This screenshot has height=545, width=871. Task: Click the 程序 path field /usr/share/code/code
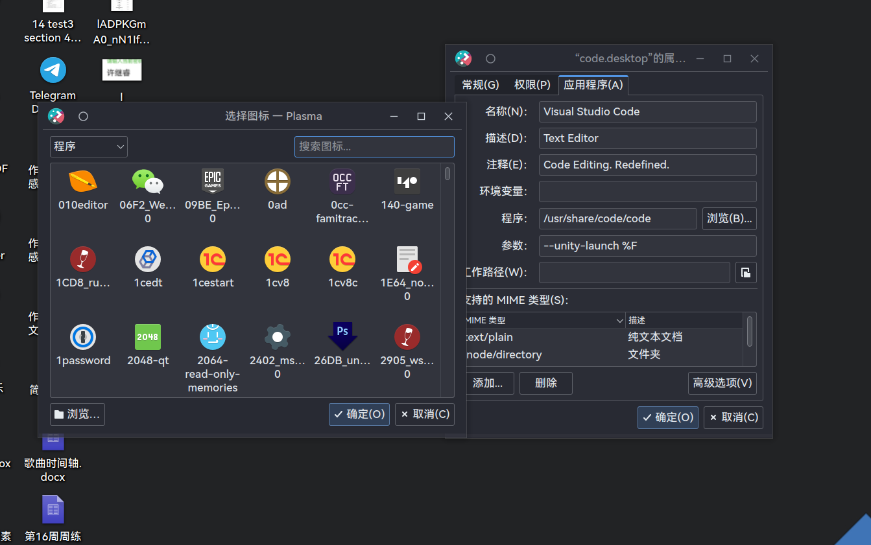(x=618, y=218)
